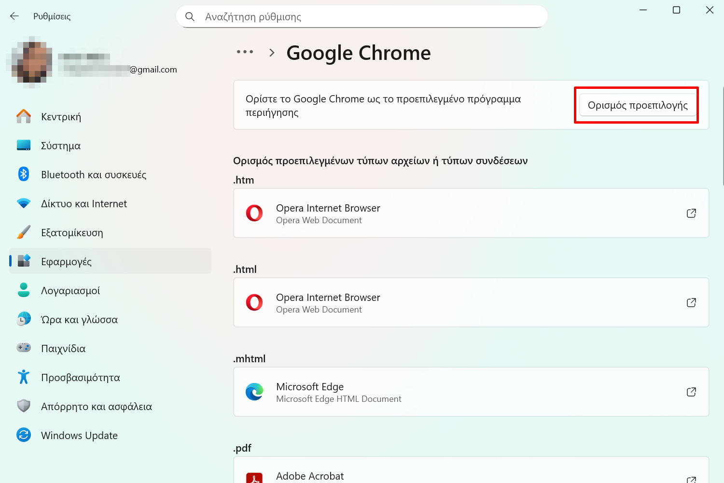Viewport: 724px width, 483px height.
Task: Open Εξατομίκευση settings
Action: [x=110, y=232]
